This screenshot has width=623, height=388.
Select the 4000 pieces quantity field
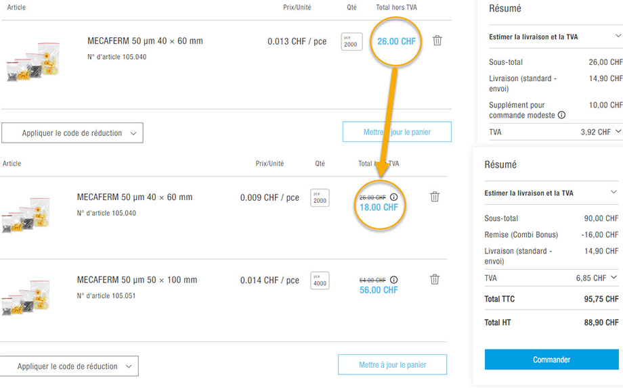pyautogui.click(x=320, y=281)
